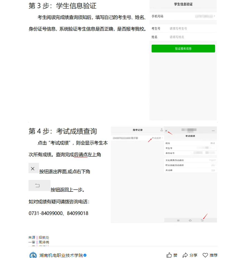The height and width of the screenshot is (258, 245).
Task: Click the inline return-arrow button image in step 4
Action: pyautogui.click(x=39, y=185)
